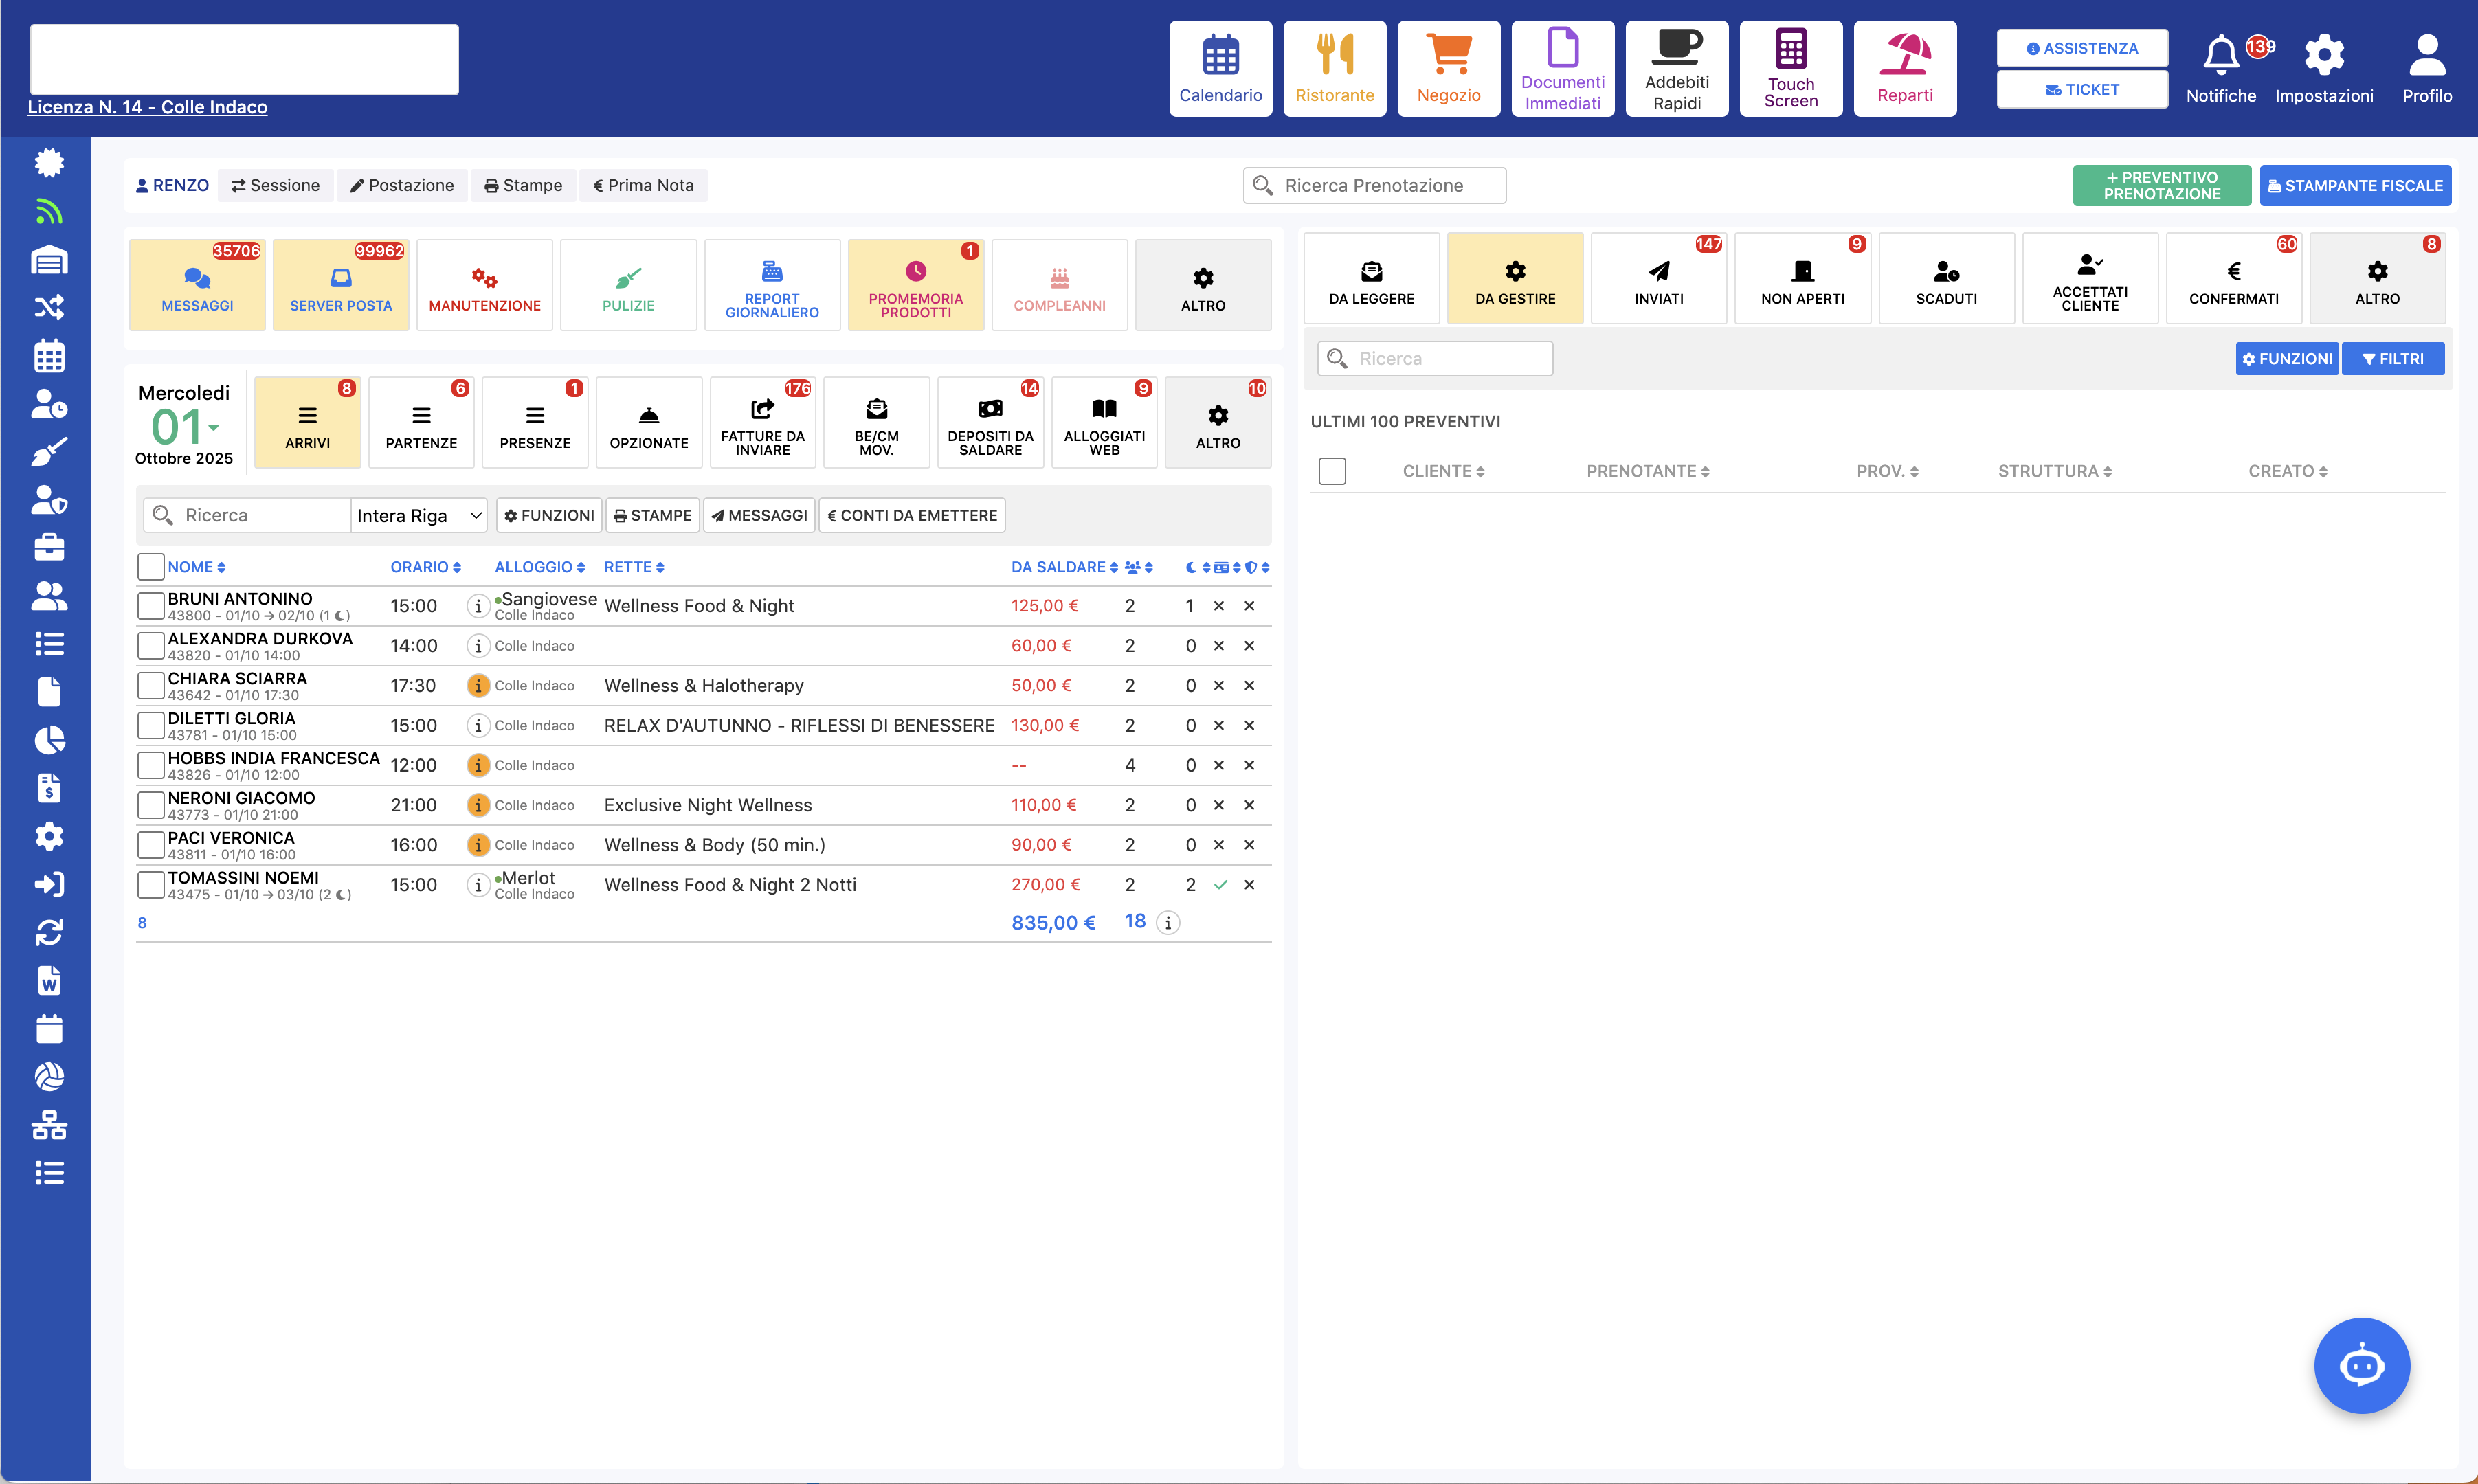Sort arrivals by NOME column

[x=196, y=567]
